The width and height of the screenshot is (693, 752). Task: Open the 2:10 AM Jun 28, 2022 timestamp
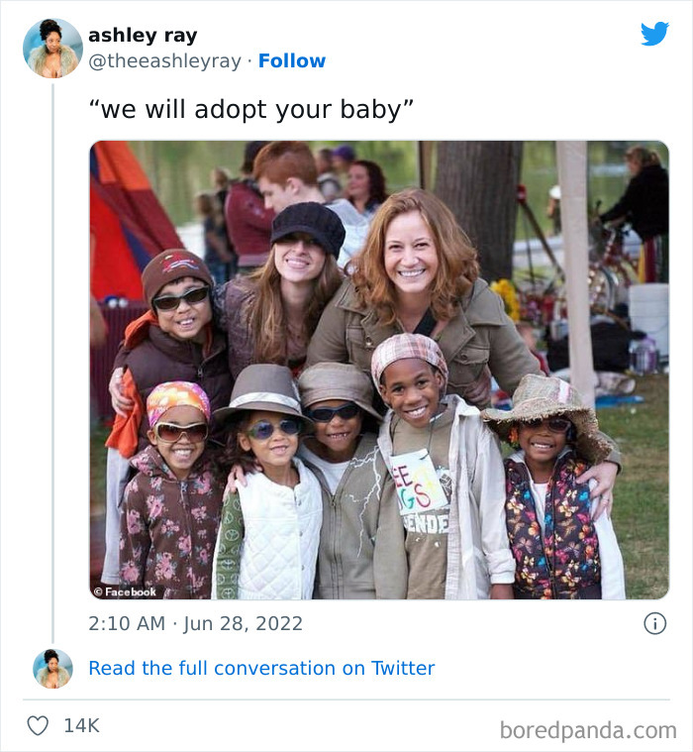pos(196,623)
